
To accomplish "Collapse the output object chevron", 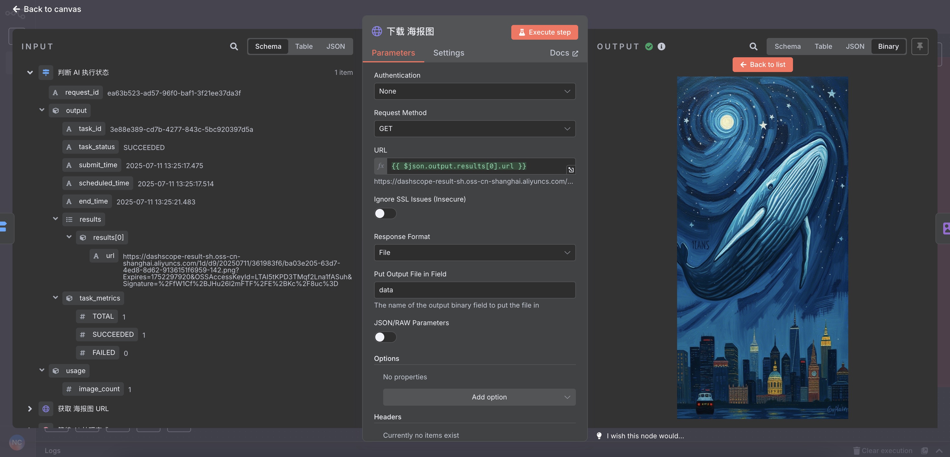I will pyautogui.click(x=42, y=110).
